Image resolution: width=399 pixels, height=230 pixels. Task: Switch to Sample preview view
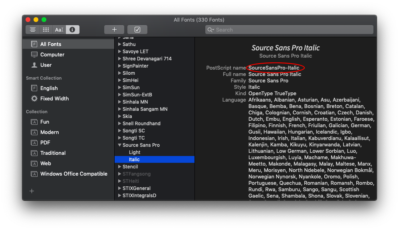click(x=33, y=30)
